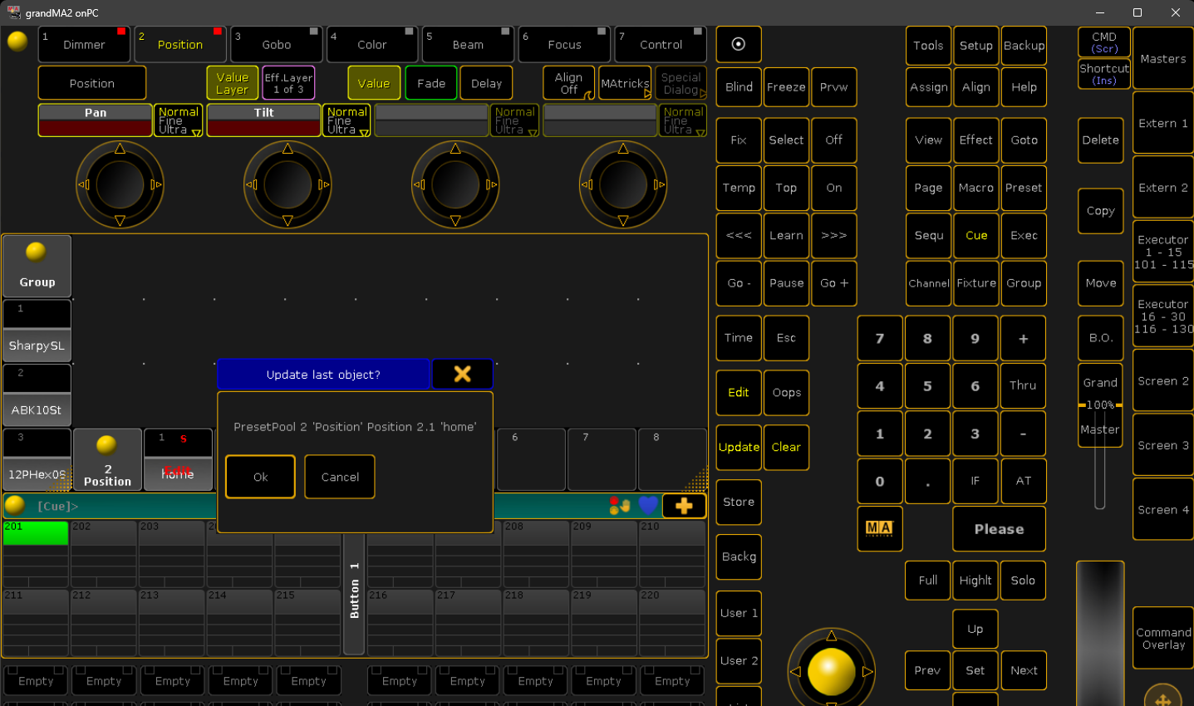Viewport: 1194px width, 706px height.
Task: Click the <<< skip back key
Action: pyautogui.click(x=739, y=235)
